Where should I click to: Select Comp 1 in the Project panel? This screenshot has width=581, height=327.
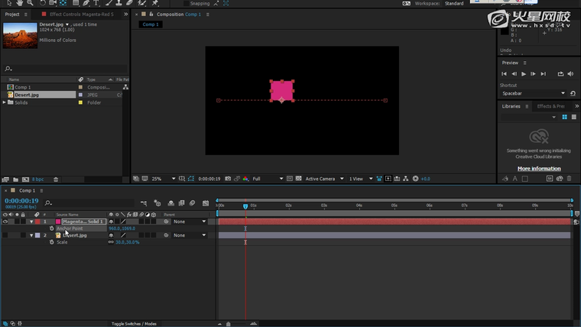pos(23,87)
